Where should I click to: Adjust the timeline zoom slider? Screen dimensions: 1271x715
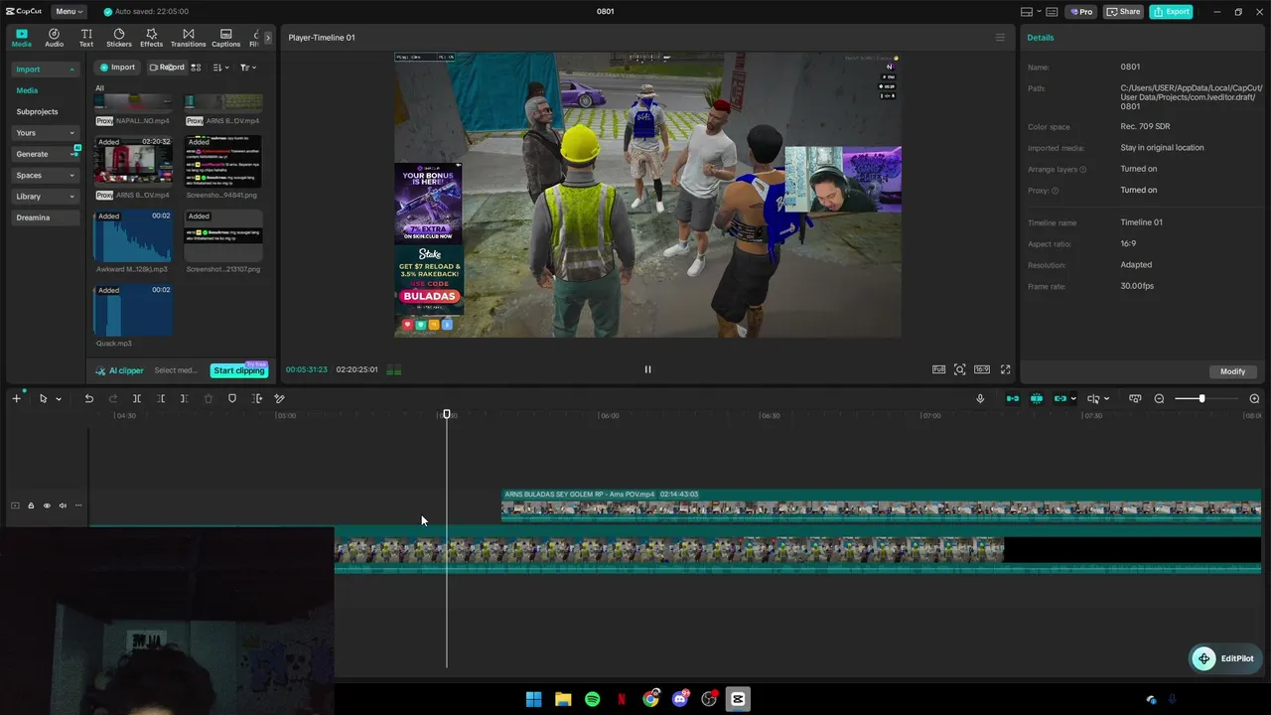click(1201, 398)
